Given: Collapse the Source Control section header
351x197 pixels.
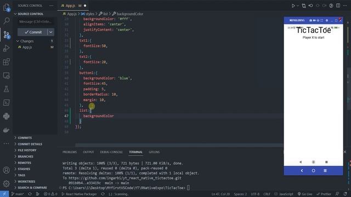Looking at the screenshot, I should click(30, 14).
